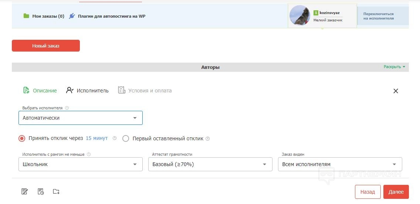Open 'Мои заказы (0)' menu item

pyautogui.click(x=44, y=16)
